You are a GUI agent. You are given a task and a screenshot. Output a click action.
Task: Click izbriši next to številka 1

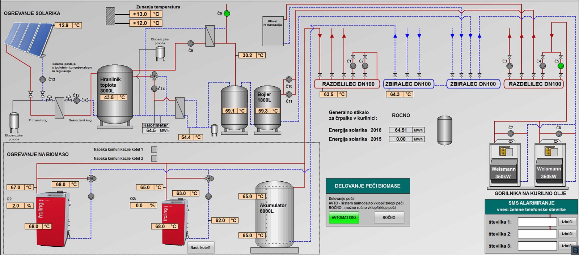(x=567, y=222)
